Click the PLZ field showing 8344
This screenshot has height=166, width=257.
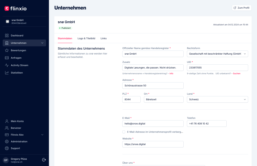pos(131,99)
